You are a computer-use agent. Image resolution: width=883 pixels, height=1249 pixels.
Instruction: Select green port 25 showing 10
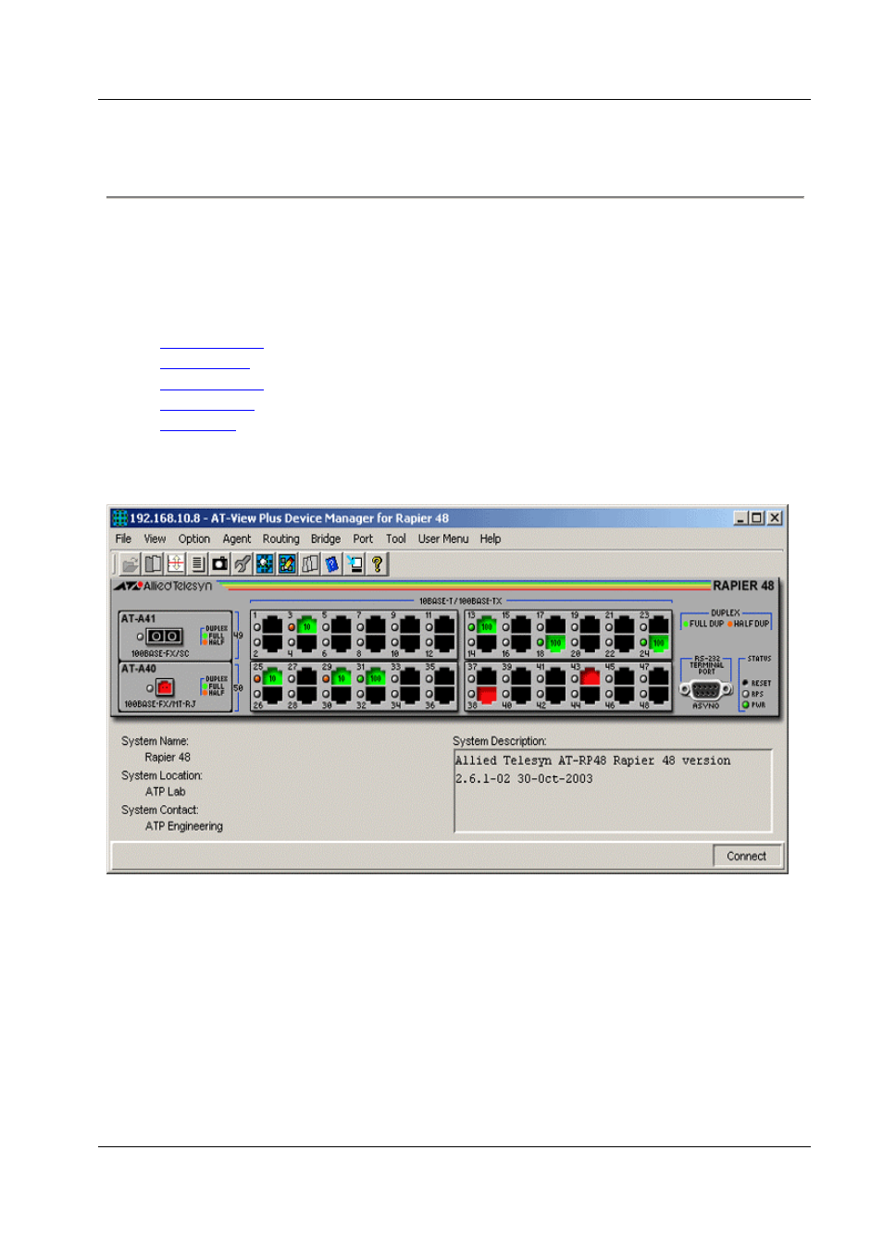click(273, 678)
